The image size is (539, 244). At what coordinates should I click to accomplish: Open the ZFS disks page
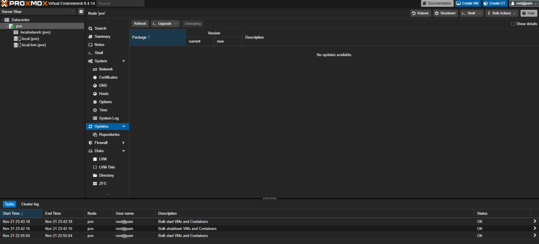point(102,184)
